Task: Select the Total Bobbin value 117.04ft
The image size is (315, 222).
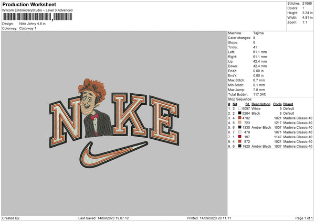Action: (x=259, y=94)
